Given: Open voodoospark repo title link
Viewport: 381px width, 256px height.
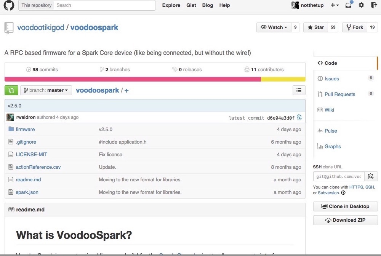Looking at the screenshot, I should pos(94,27).
